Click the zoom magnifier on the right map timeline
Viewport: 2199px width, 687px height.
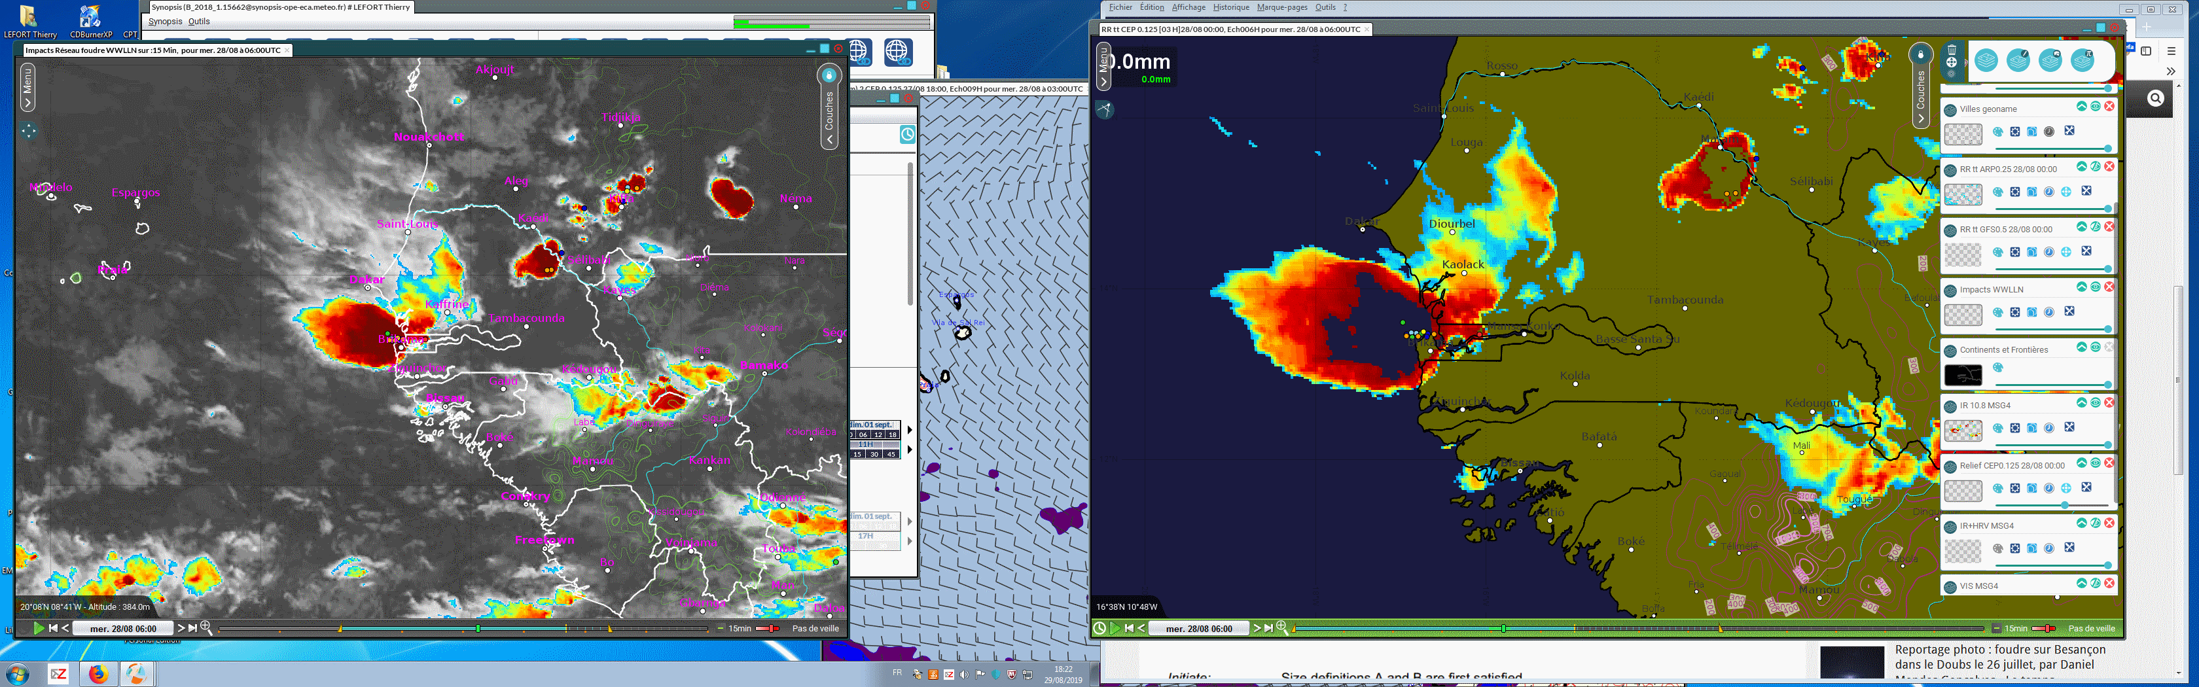(1282, 628)
